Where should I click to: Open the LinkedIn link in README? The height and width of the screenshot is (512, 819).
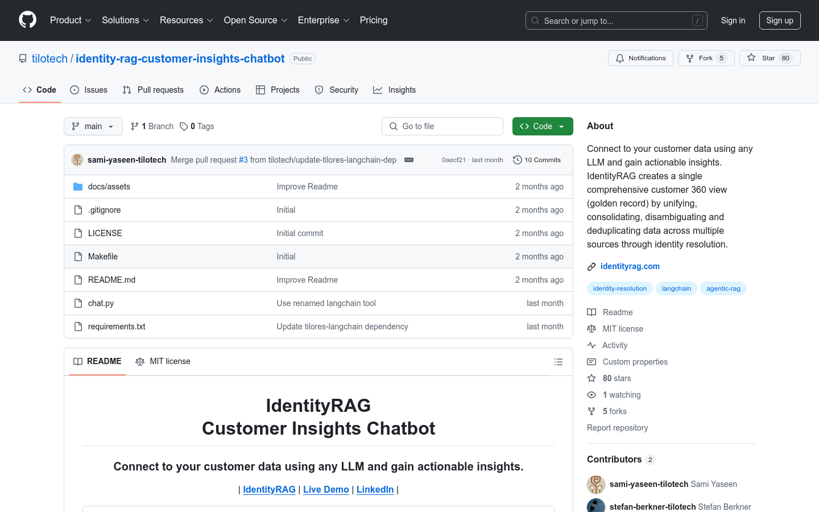click(375, 489)
